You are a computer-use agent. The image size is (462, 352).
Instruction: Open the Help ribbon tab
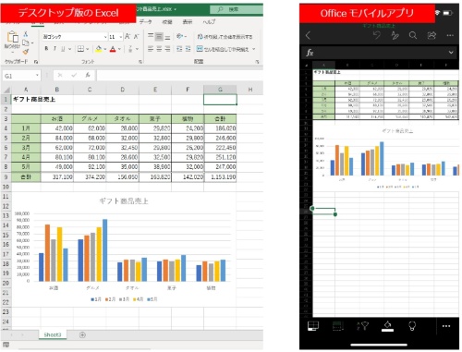coord(209,21)
